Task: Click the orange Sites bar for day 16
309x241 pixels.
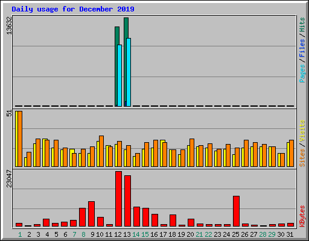Action: point(156,153)
